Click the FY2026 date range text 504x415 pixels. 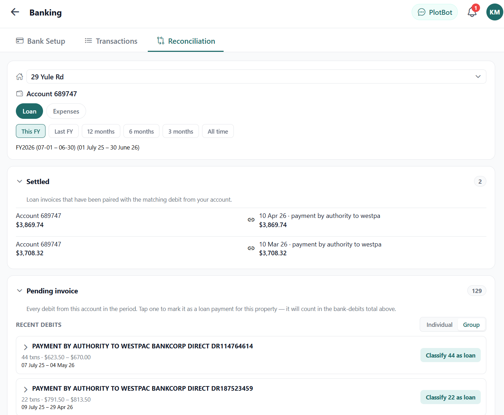[x=78, y=147]
